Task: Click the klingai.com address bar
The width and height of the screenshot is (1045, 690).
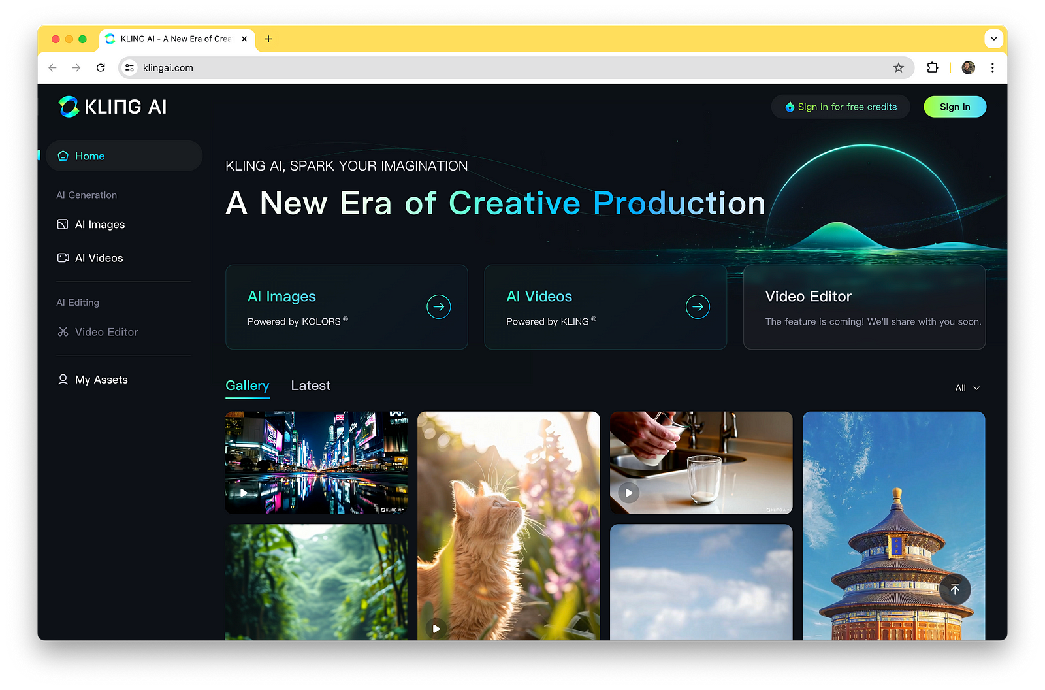Action: coord(516,67)
